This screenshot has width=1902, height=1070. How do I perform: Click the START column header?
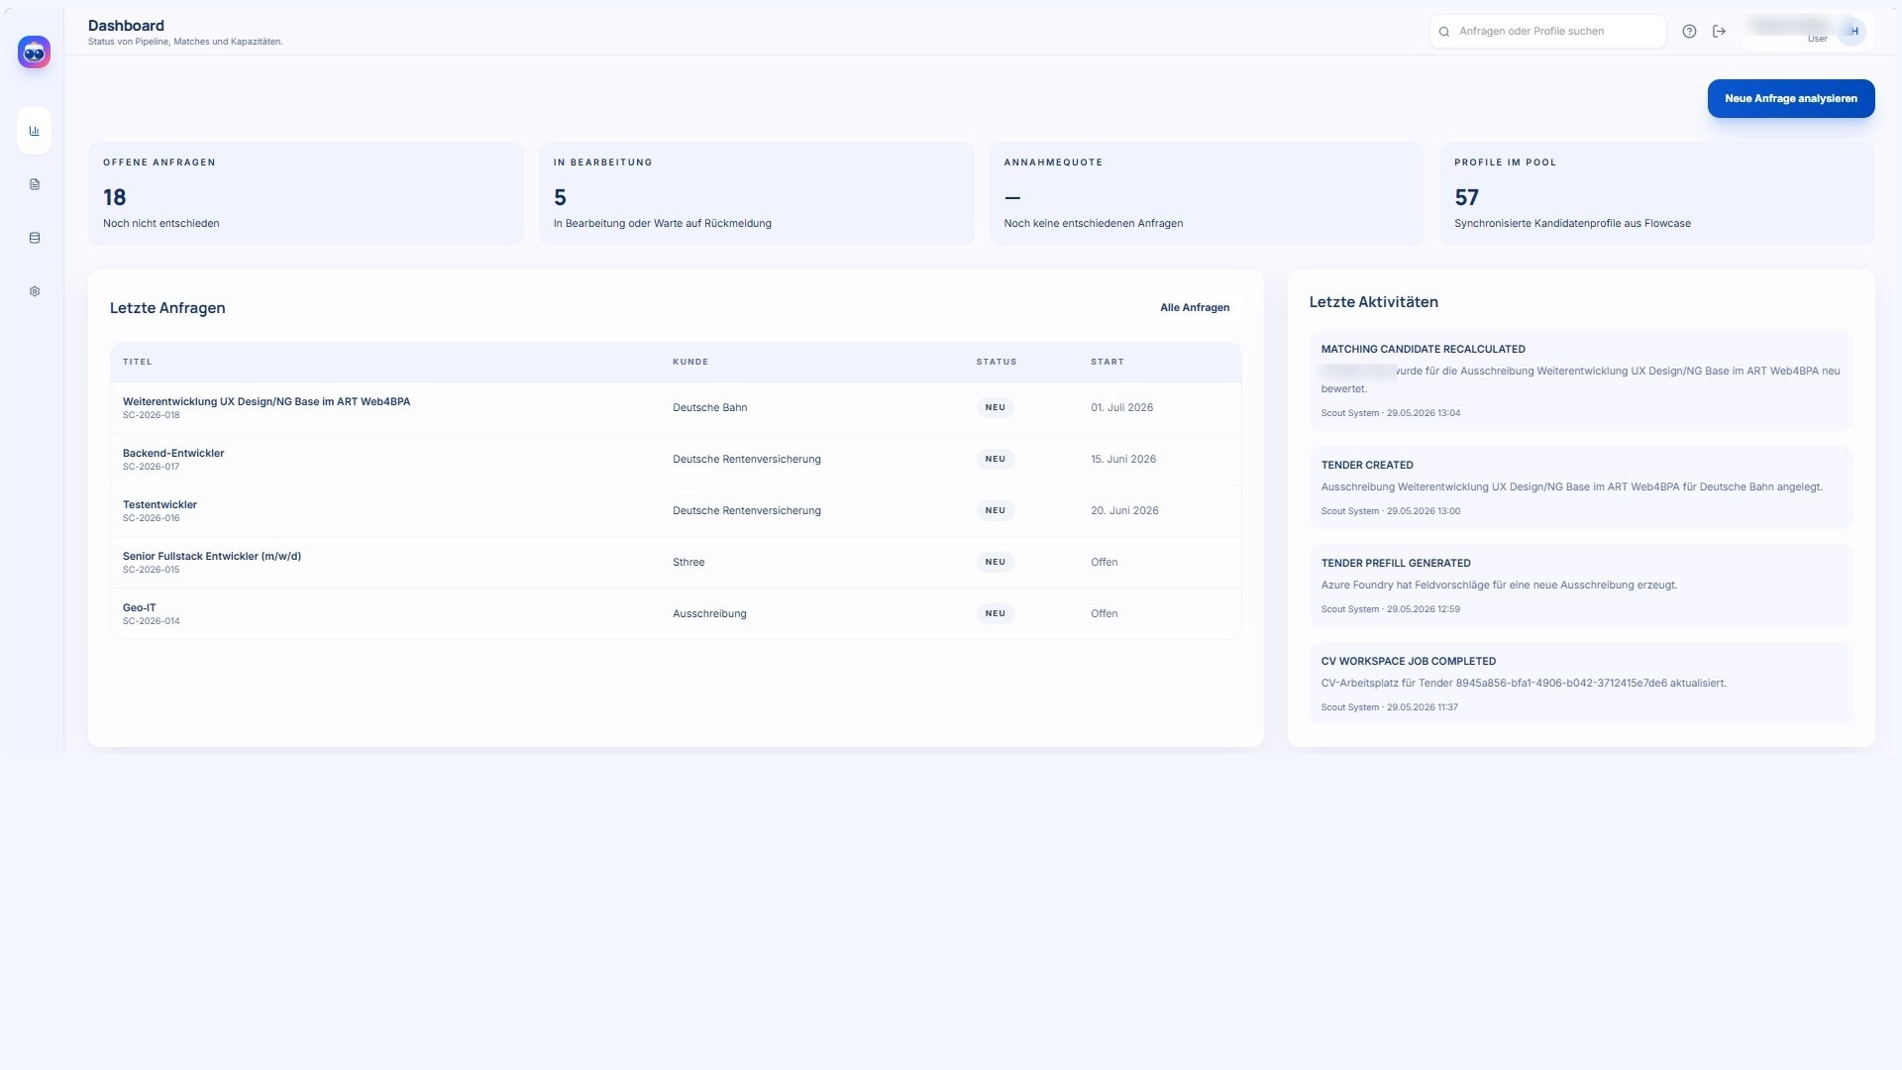pos(1108,363)
